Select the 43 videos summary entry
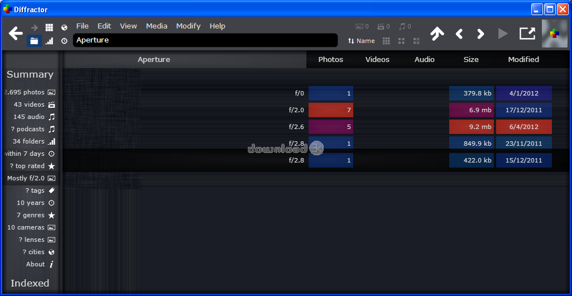 (x=34, y=104)
